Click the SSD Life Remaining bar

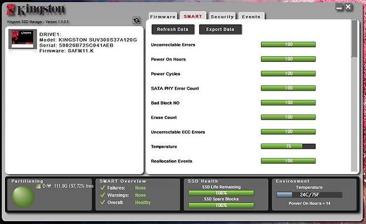coord(221,193)
